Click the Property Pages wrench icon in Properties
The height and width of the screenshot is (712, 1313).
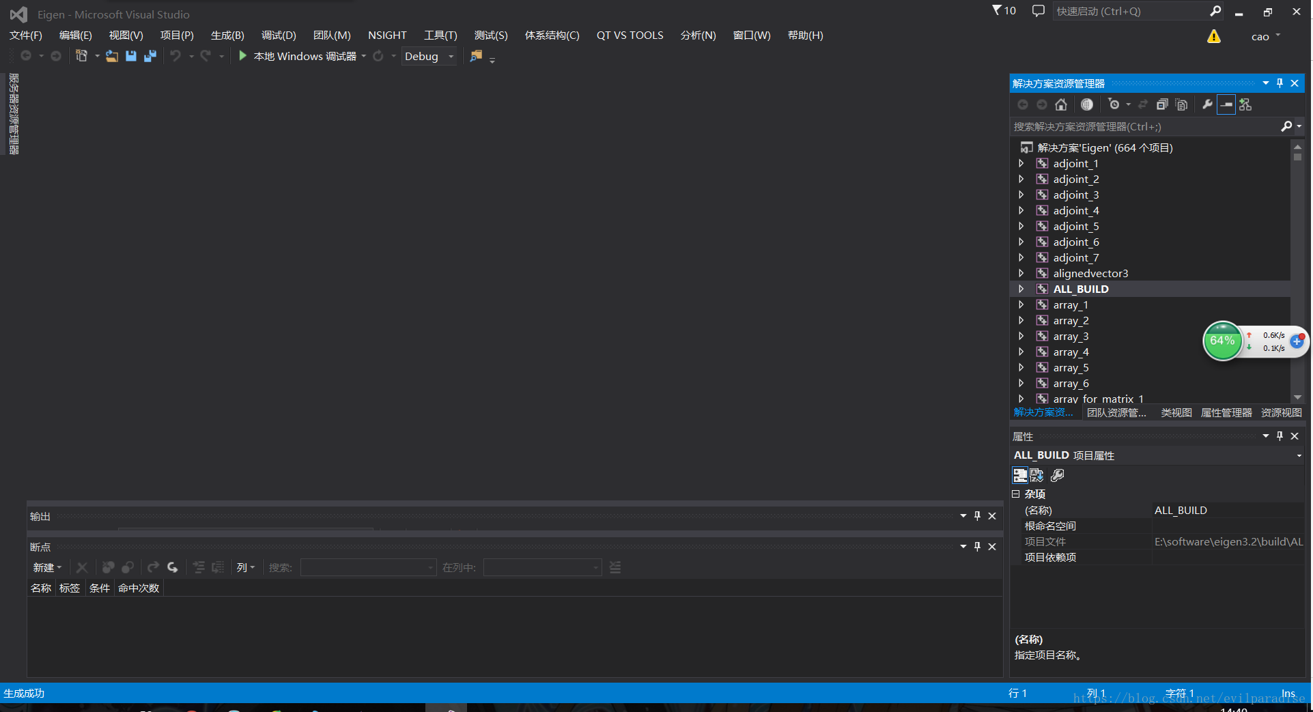[1058, 475]
